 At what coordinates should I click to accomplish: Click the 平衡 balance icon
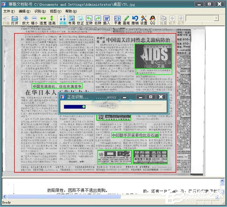point(117,20)
